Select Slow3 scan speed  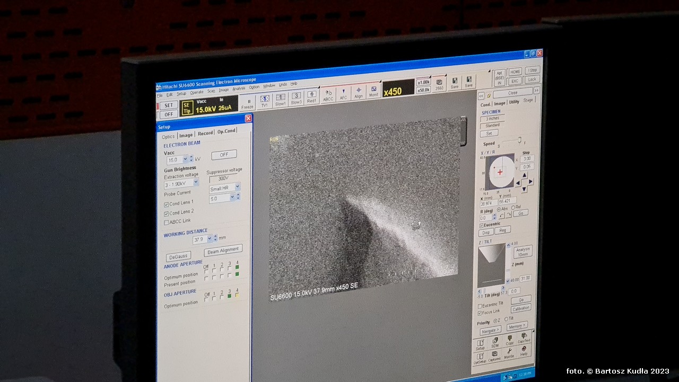[296, 99]
